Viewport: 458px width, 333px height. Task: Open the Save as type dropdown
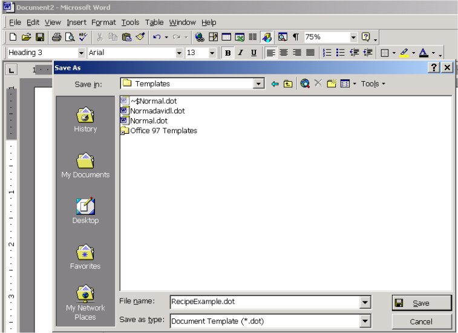click(365, 321)
